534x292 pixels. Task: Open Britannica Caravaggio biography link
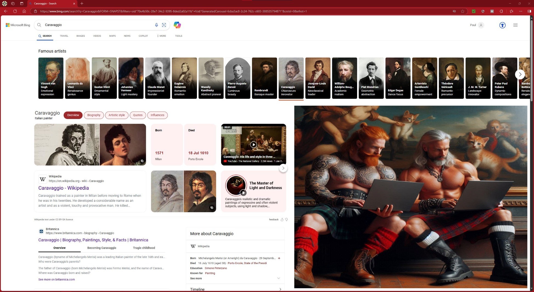[x=93, y=240]
